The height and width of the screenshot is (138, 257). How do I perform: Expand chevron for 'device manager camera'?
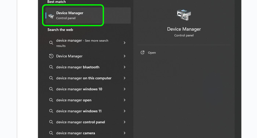124,133
